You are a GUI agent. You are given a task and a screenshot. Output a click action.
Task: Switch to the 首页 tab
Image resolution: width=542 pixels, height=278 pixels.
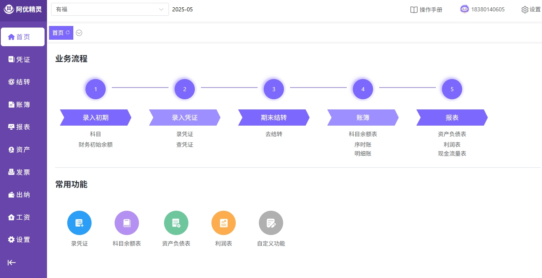[58, 33]
